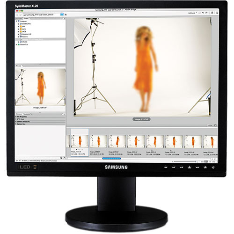This screenshot has height=234, width=234.
Task: Rotate image 90° counterclockwise
Action: (203, 13)
